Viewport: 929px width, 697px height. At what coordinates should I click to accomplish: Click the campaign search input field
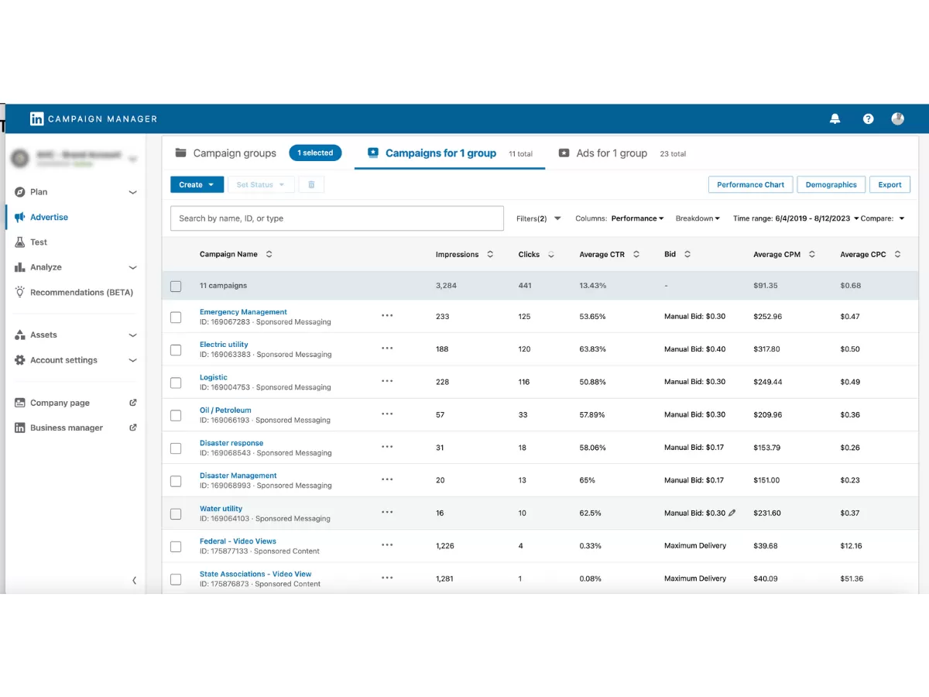[x=337, y=218]
